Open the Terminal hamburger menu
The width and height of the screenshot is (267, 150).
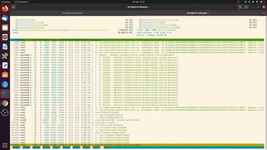pyautogui.click(x=246, y=7)
